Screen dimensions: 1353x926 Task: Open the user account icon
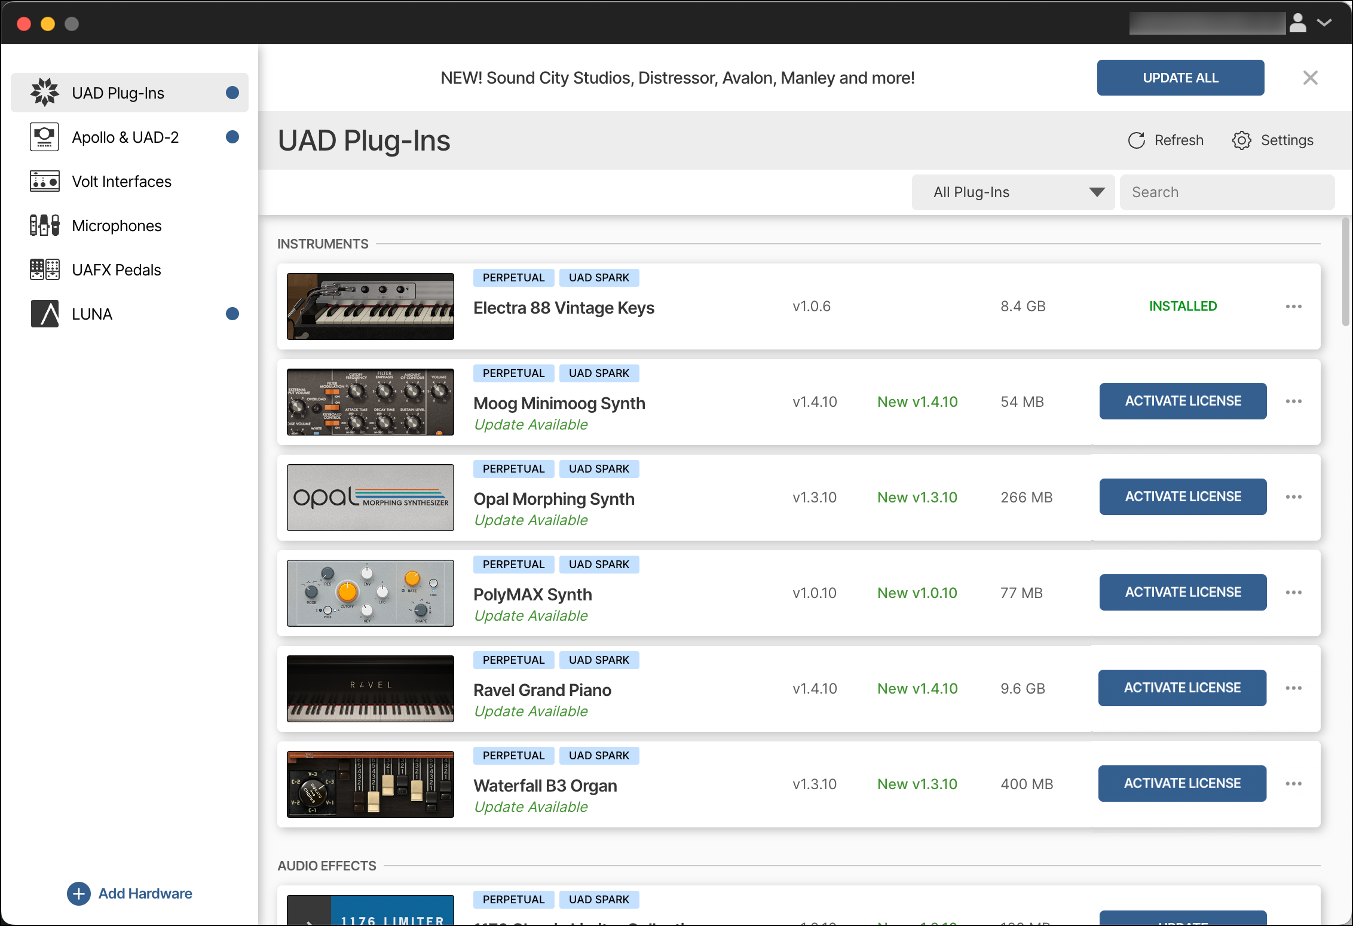[x=1297, y=23]
